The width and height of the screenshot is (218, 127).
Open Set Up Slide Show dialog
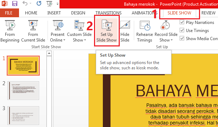pyautogui.click(x=107, y=31)
